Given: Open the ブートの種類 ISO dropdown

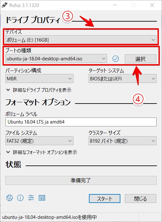Looking at the screenshot, I should click(x=56, y=58).
